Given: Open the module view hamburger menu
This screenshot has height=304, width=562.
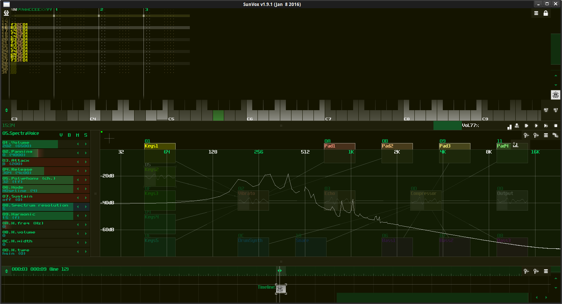Looking at the screenshot, I should (546, 135).
